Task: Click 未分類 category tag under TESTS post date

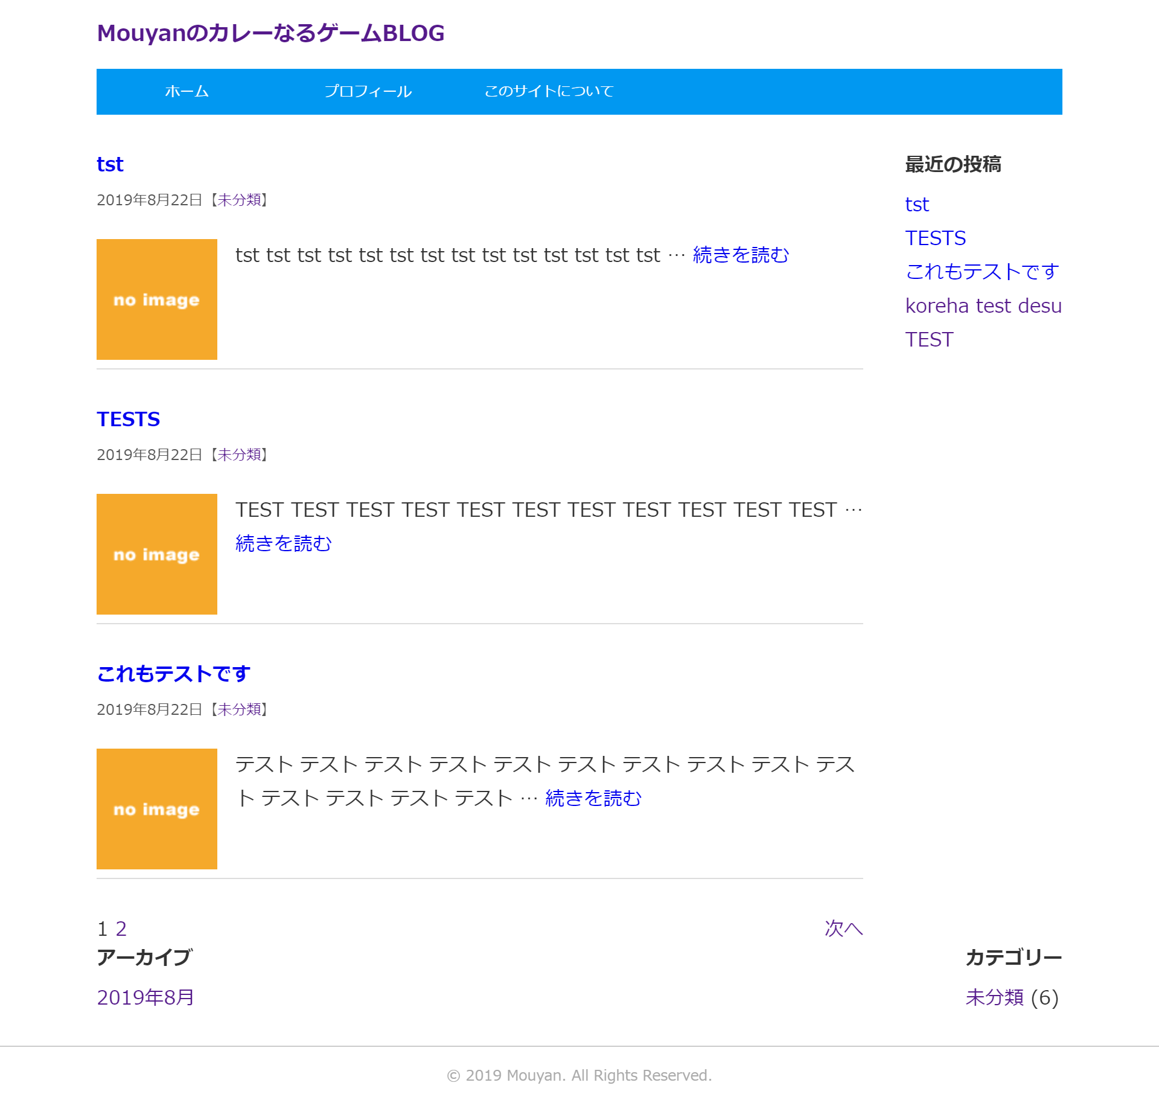Action: [239, 455]
